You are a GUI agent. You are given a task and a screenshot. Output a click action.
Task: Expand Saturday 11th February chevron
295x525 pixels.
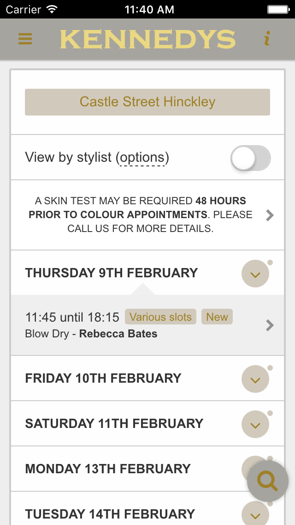coord(255,424)
